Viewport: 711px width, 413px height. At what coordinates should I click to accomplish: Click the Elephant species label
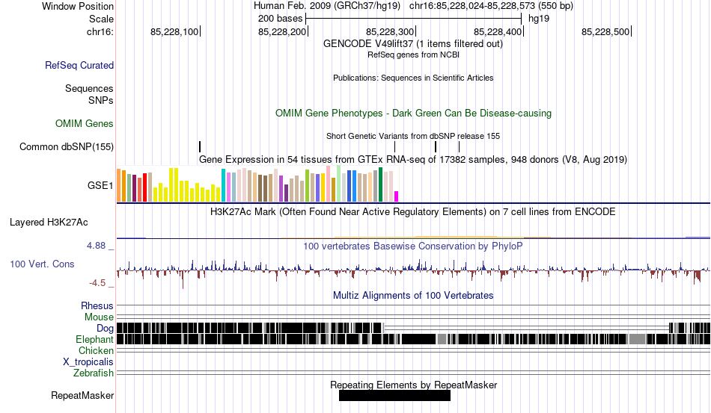pyautogui.click(x=94, y=339)
